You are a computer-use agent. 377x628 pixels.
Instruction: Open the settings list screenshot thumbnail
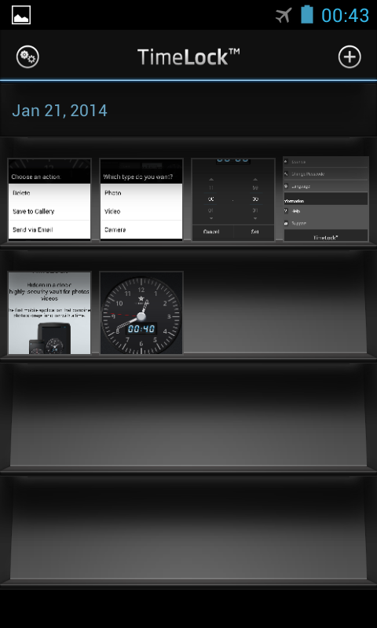[x=326, y=199]
